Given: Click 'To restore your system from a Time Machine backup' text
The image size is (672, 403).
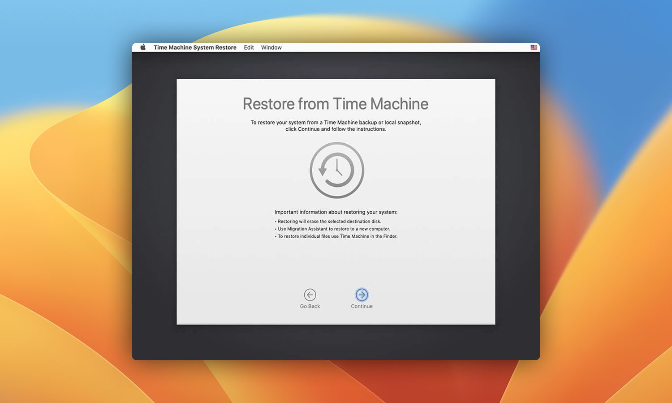Looking at the screenshot, I should pos(336,125).
